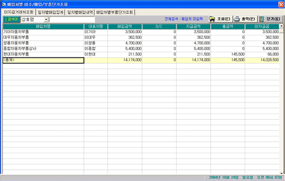Focus the search keyword input field
This screenshot has height=181, width=285.
point(72,20)
